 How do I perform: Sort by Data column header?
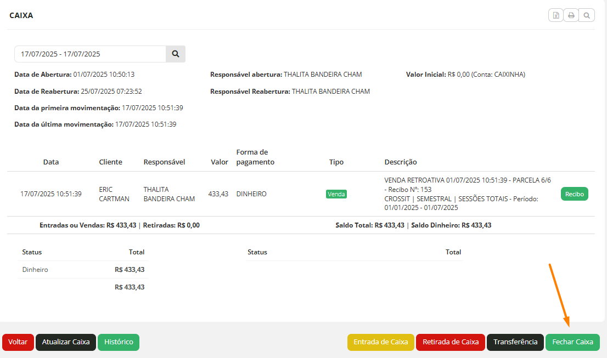(51, 162)
